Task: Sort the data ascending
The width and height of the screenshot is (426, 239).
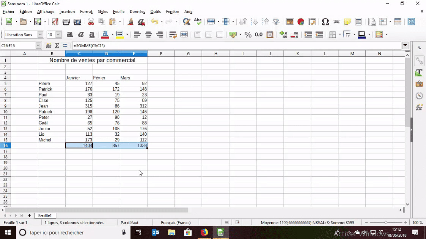Action: pyautogui.click(x=255, y=22)
